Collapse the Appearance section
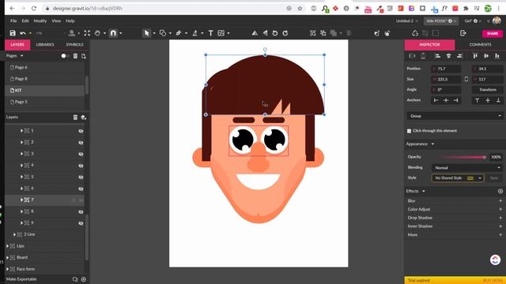506x284 pixels. pyautogui.click(x=432, y=144)
